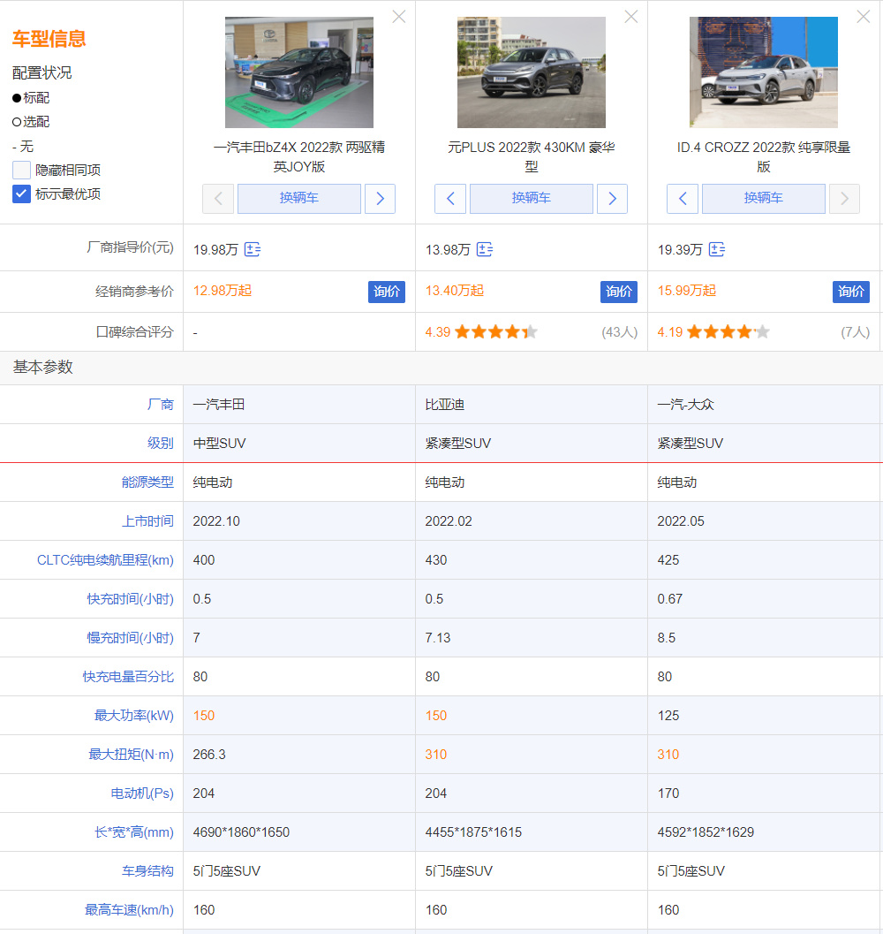The width and height of the screenshot is (883, 934).
Task: Select range value 430
Action: click(436, 560)
